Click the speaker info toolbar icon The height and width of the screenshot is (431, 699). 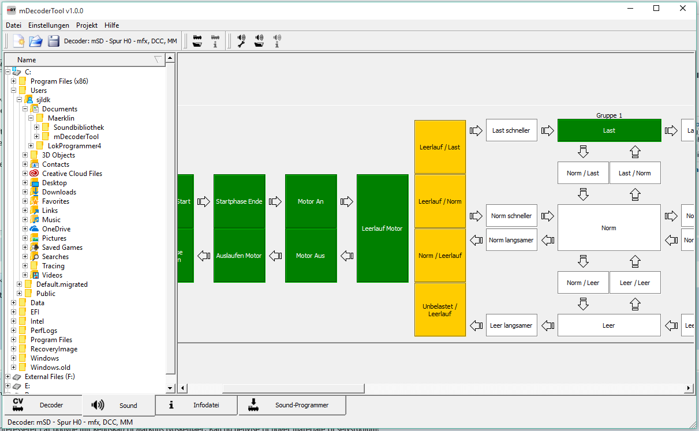tap(277, 41)
